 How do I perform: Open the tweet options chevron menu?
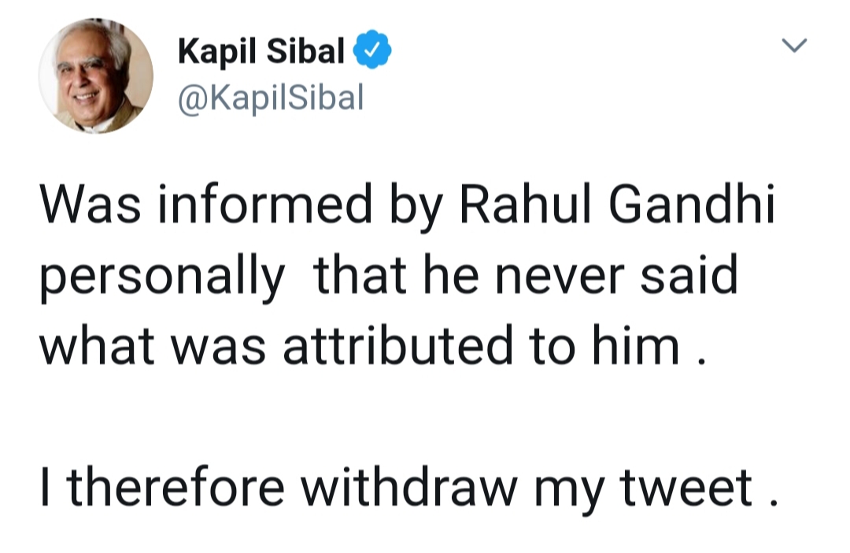(794, 46)
